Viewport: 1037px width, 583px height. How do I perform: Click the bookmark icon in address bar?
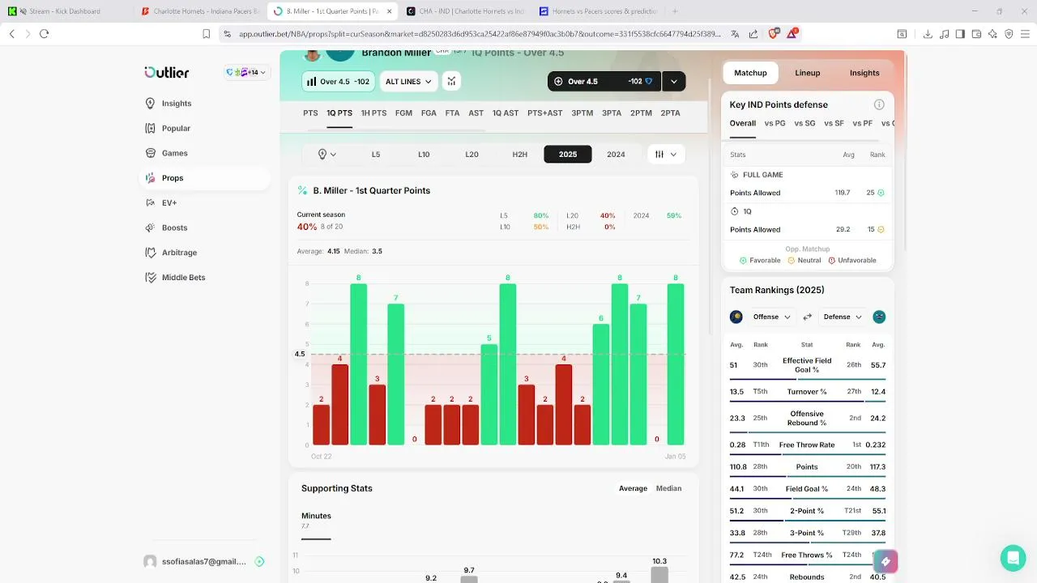click(206, 34)
